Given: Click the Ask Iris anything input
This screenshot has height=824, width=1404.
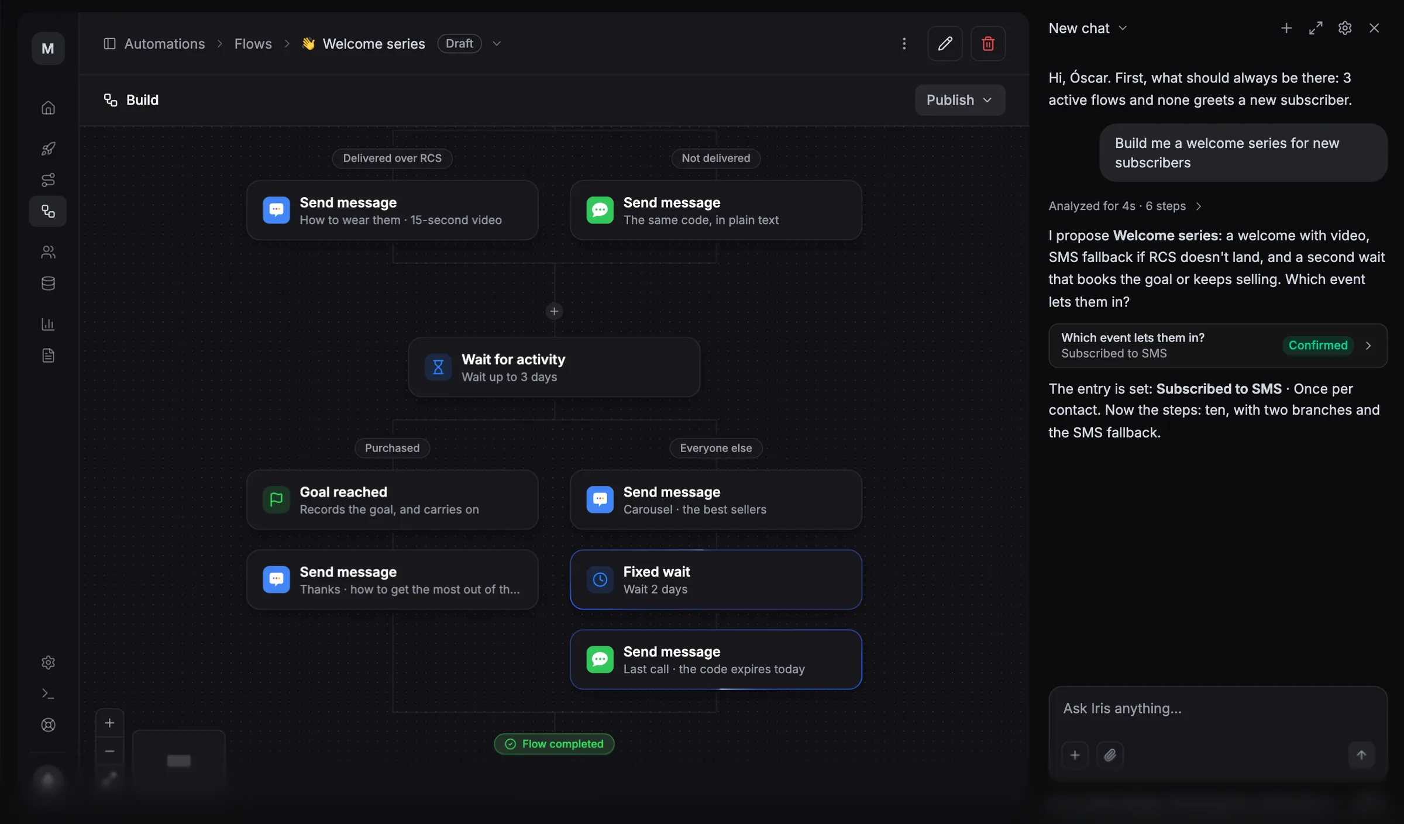Looking at the screenshot, I should click(x=1217, y=709).
